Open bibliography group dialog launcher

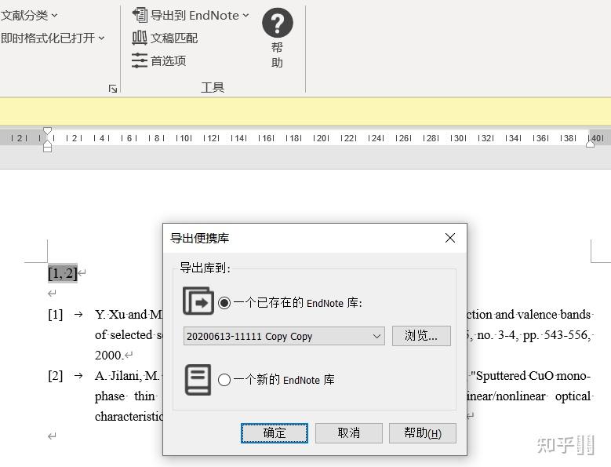point(113,89)
